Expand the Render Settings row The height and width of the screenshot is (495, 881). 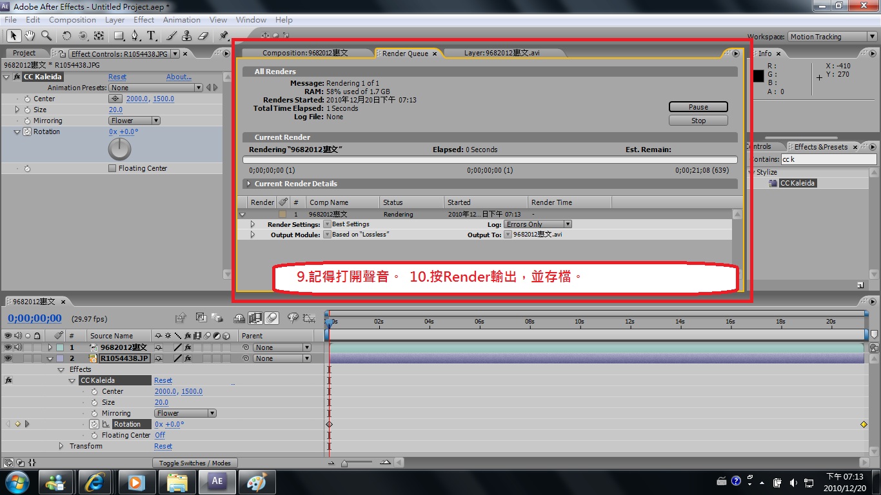[253, 224]
